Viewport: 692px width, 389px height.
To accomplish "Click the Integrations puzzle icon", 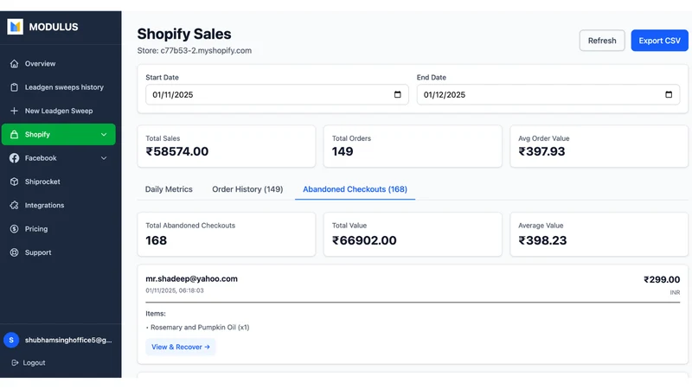I will click(14, 205).
